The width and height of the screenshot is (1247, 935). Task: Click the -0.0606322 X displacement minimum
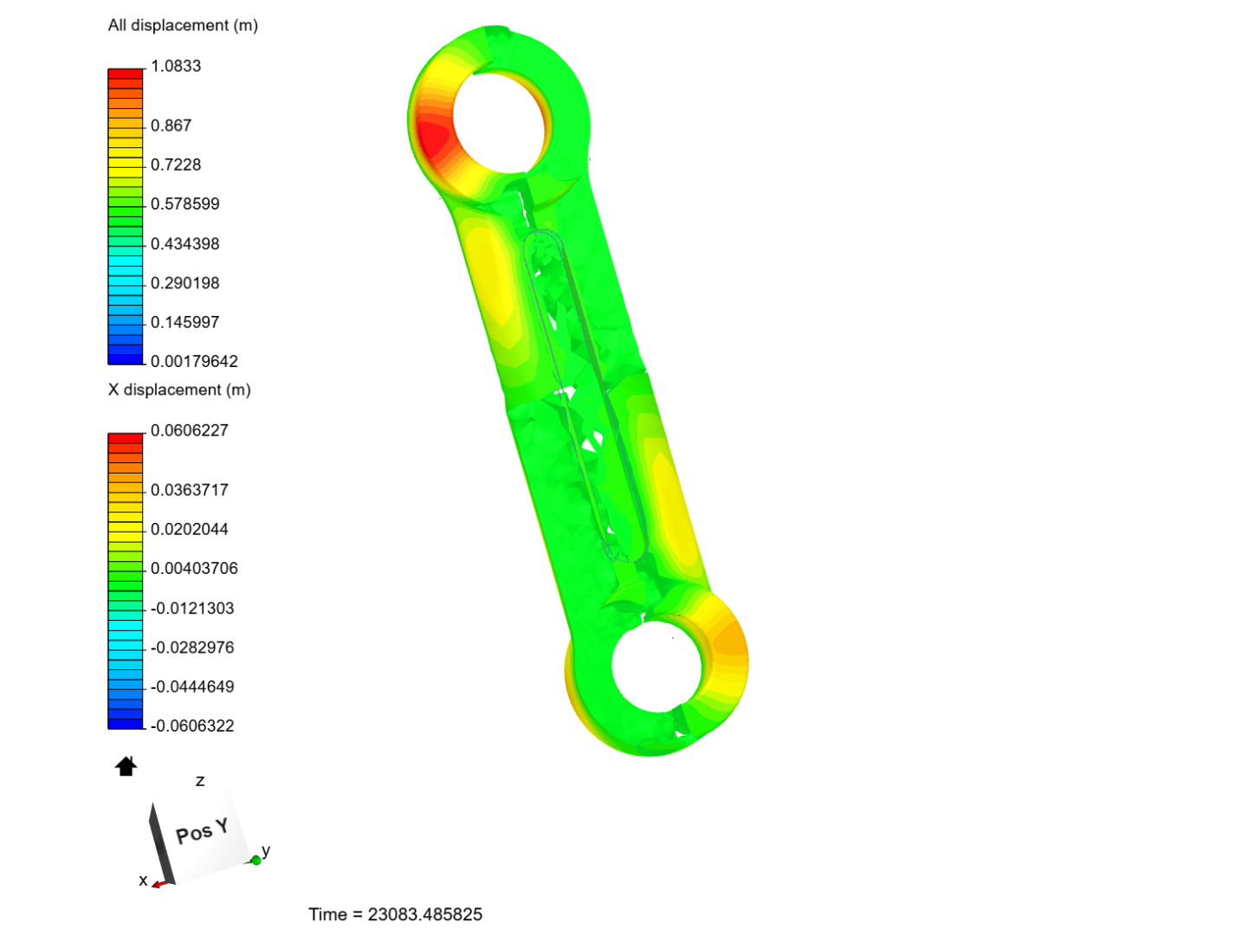pos(192,725)
